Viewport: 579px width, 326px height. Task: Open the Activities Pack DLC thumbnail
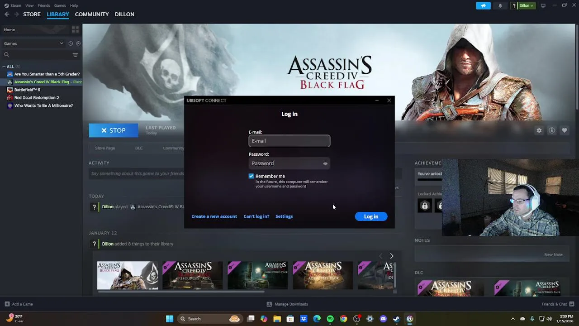pos(323,275)
